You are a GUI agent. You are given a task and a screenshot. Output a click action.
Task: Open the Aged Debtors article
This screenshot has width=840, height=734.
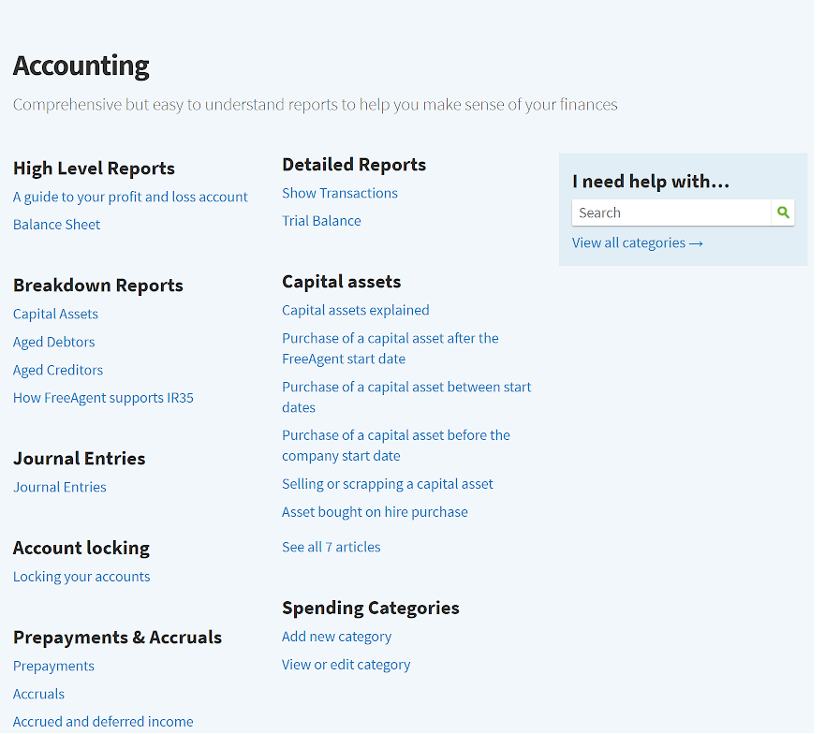click(53, 342)
